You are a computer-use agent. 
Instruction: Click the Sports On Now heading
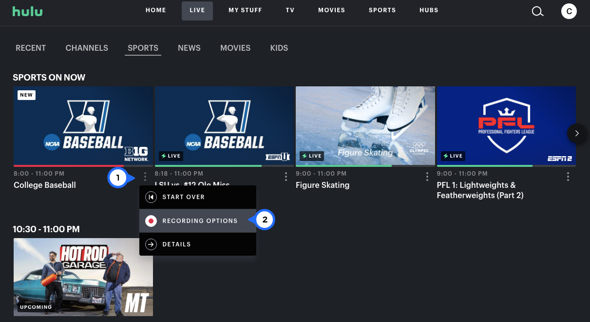click(x=49, y=78)
